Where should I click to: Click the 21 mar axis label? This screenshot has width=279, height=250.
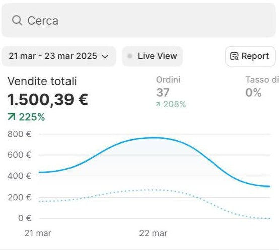pos(38,233)
